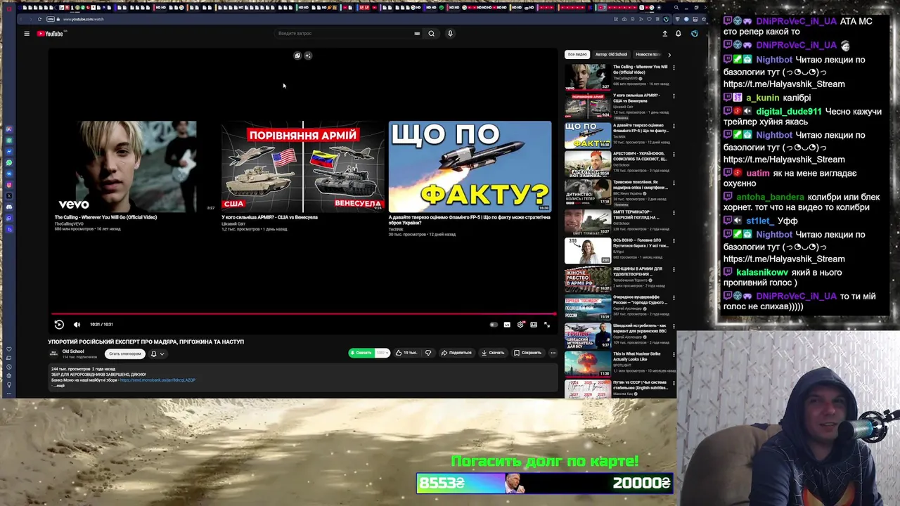Like the video (19 тыс.)
The height and width of the screenshot is (506, 900).
406,353
